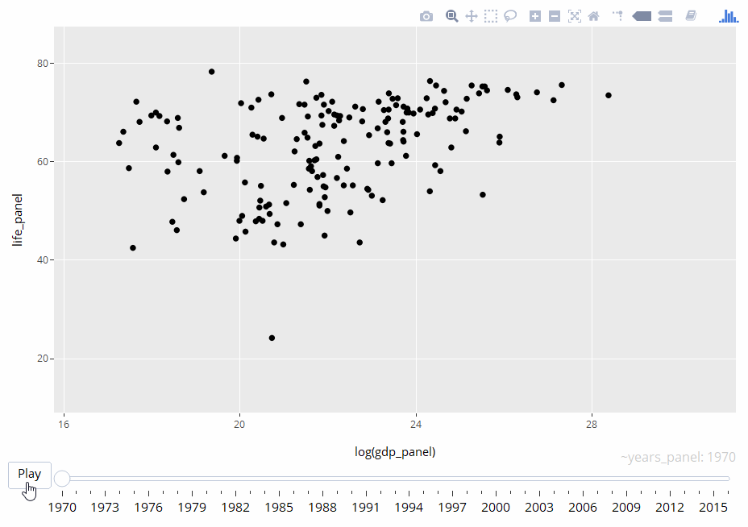This screenshot has height=527, width=748.
Task: Toggle spike lines on hover
Action: coord(617,15)
